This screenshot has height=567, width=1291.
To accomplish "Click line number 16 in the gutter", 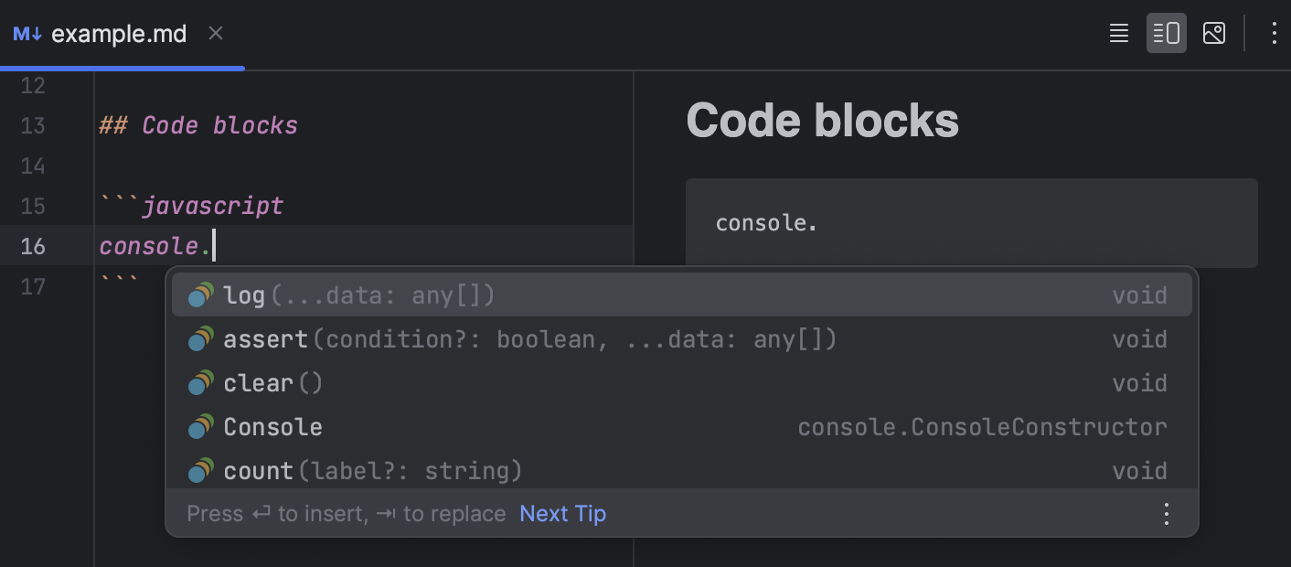I will coord(33,245).
